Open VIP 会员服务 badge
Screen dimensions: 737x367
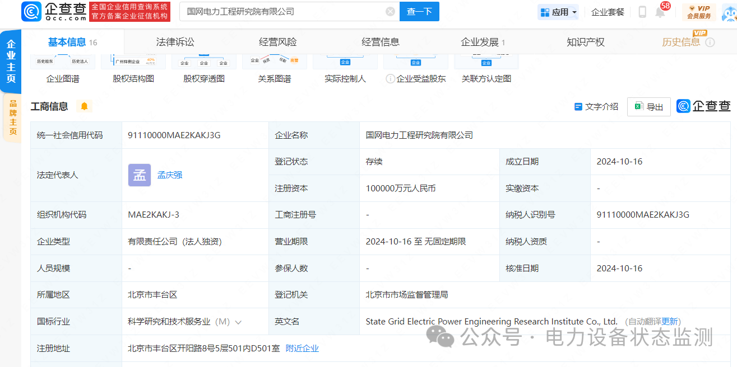click(x=699, y=12)
